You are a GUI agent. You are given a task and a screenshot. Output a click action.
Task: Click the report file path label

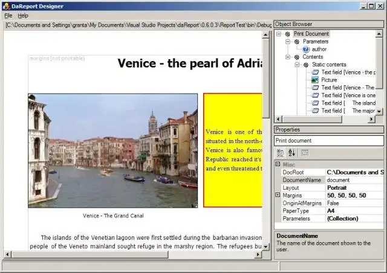138,25
